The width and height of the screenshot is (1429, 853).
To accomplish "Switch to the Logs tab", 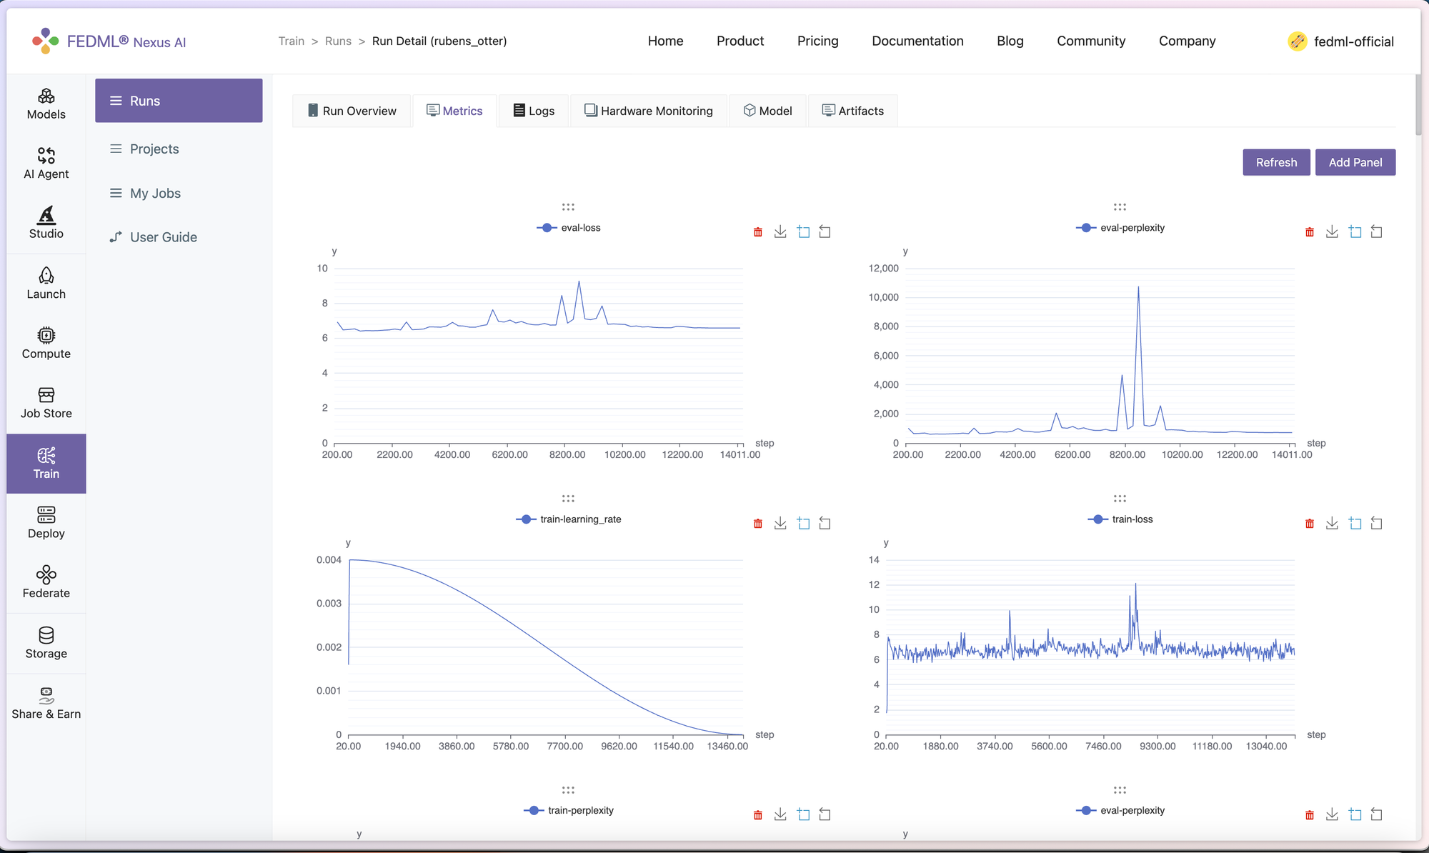I will pos(542,111).
